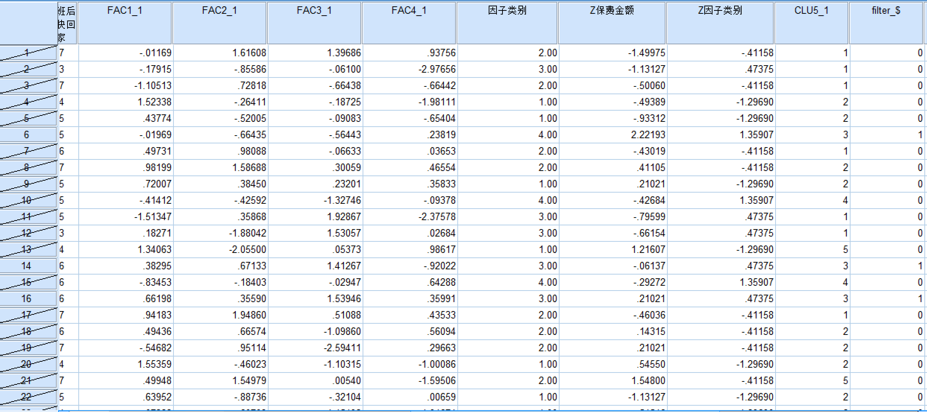The image size is (927, 412).
Task: Select the FAC4_1 column header
Action: click(409, 23)
